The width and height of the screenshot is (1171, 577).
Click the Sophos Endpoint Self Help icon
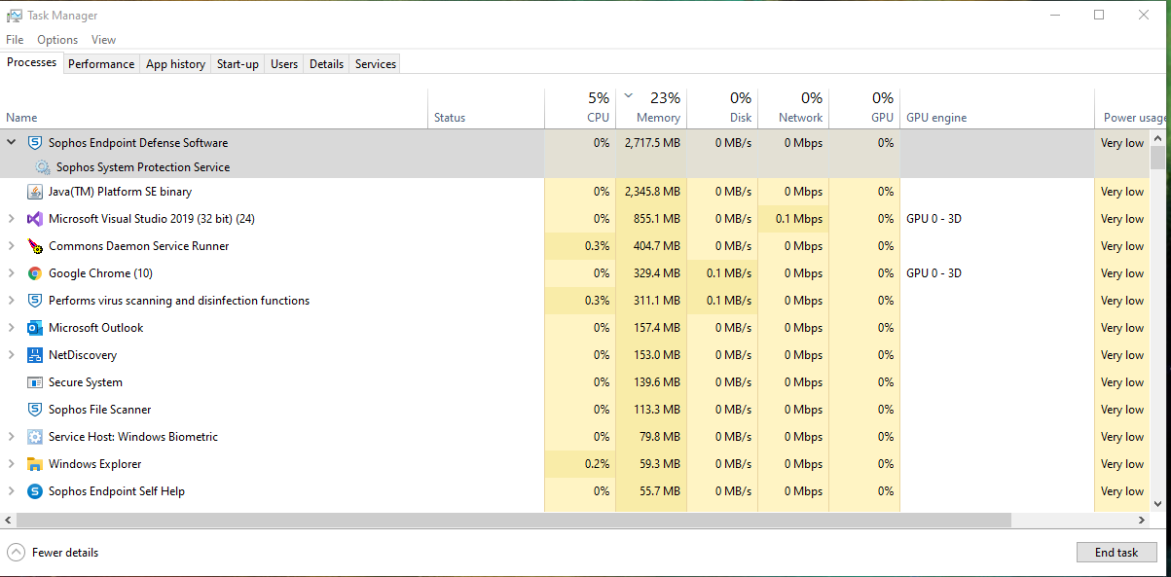click(x=35, y=491)
